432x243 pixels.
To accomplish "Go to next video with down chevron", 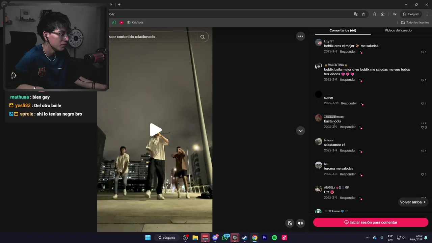I will (x=300, y=131).
